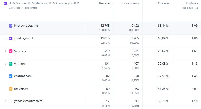Toggle the green ya_direct checkbox
The width and height of the screenshot is (201, 109).
click(10, 64)
